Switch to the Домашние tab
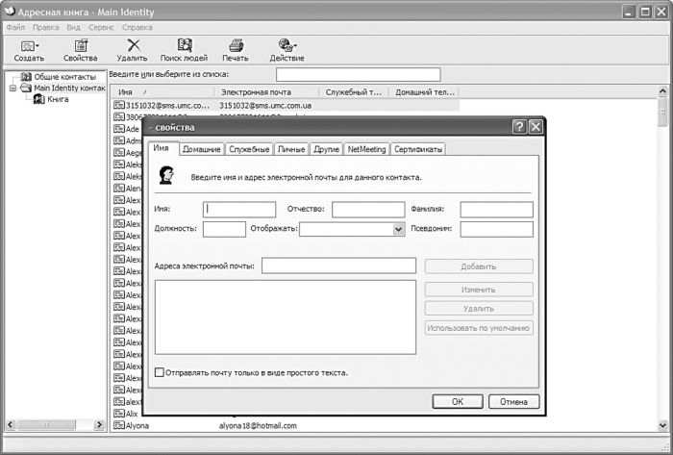The width and height of the screenshot is (673, 455). tap(201, 149)
